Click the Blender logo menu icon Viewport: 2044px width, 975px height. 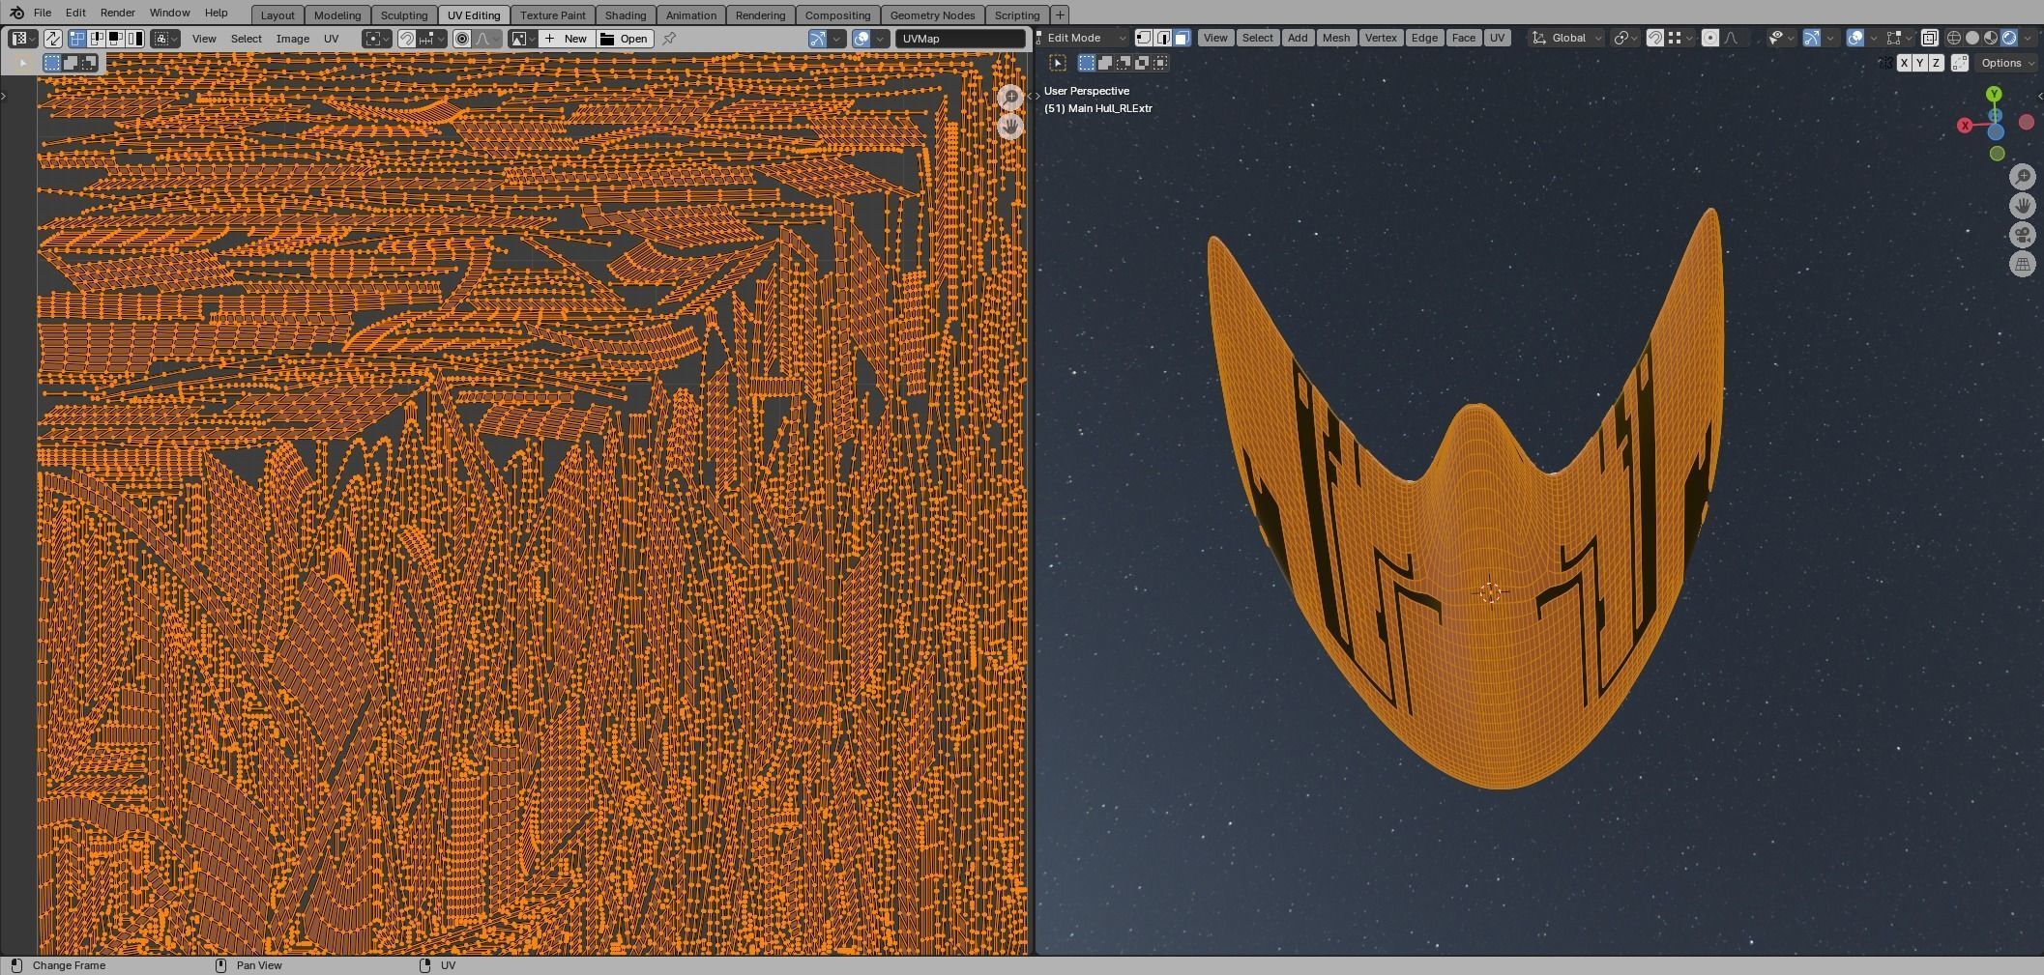click(16, 13)
